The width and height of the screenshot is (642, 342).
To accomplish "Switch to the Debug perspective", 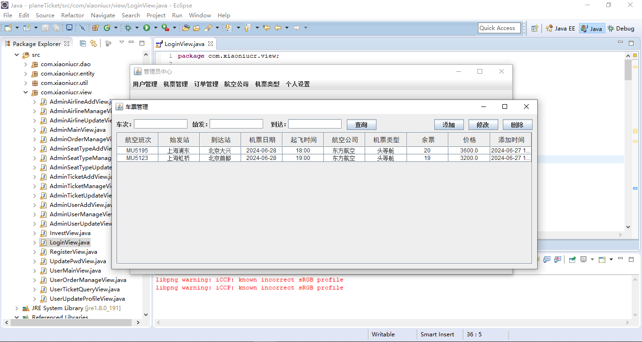I will 621,28.
